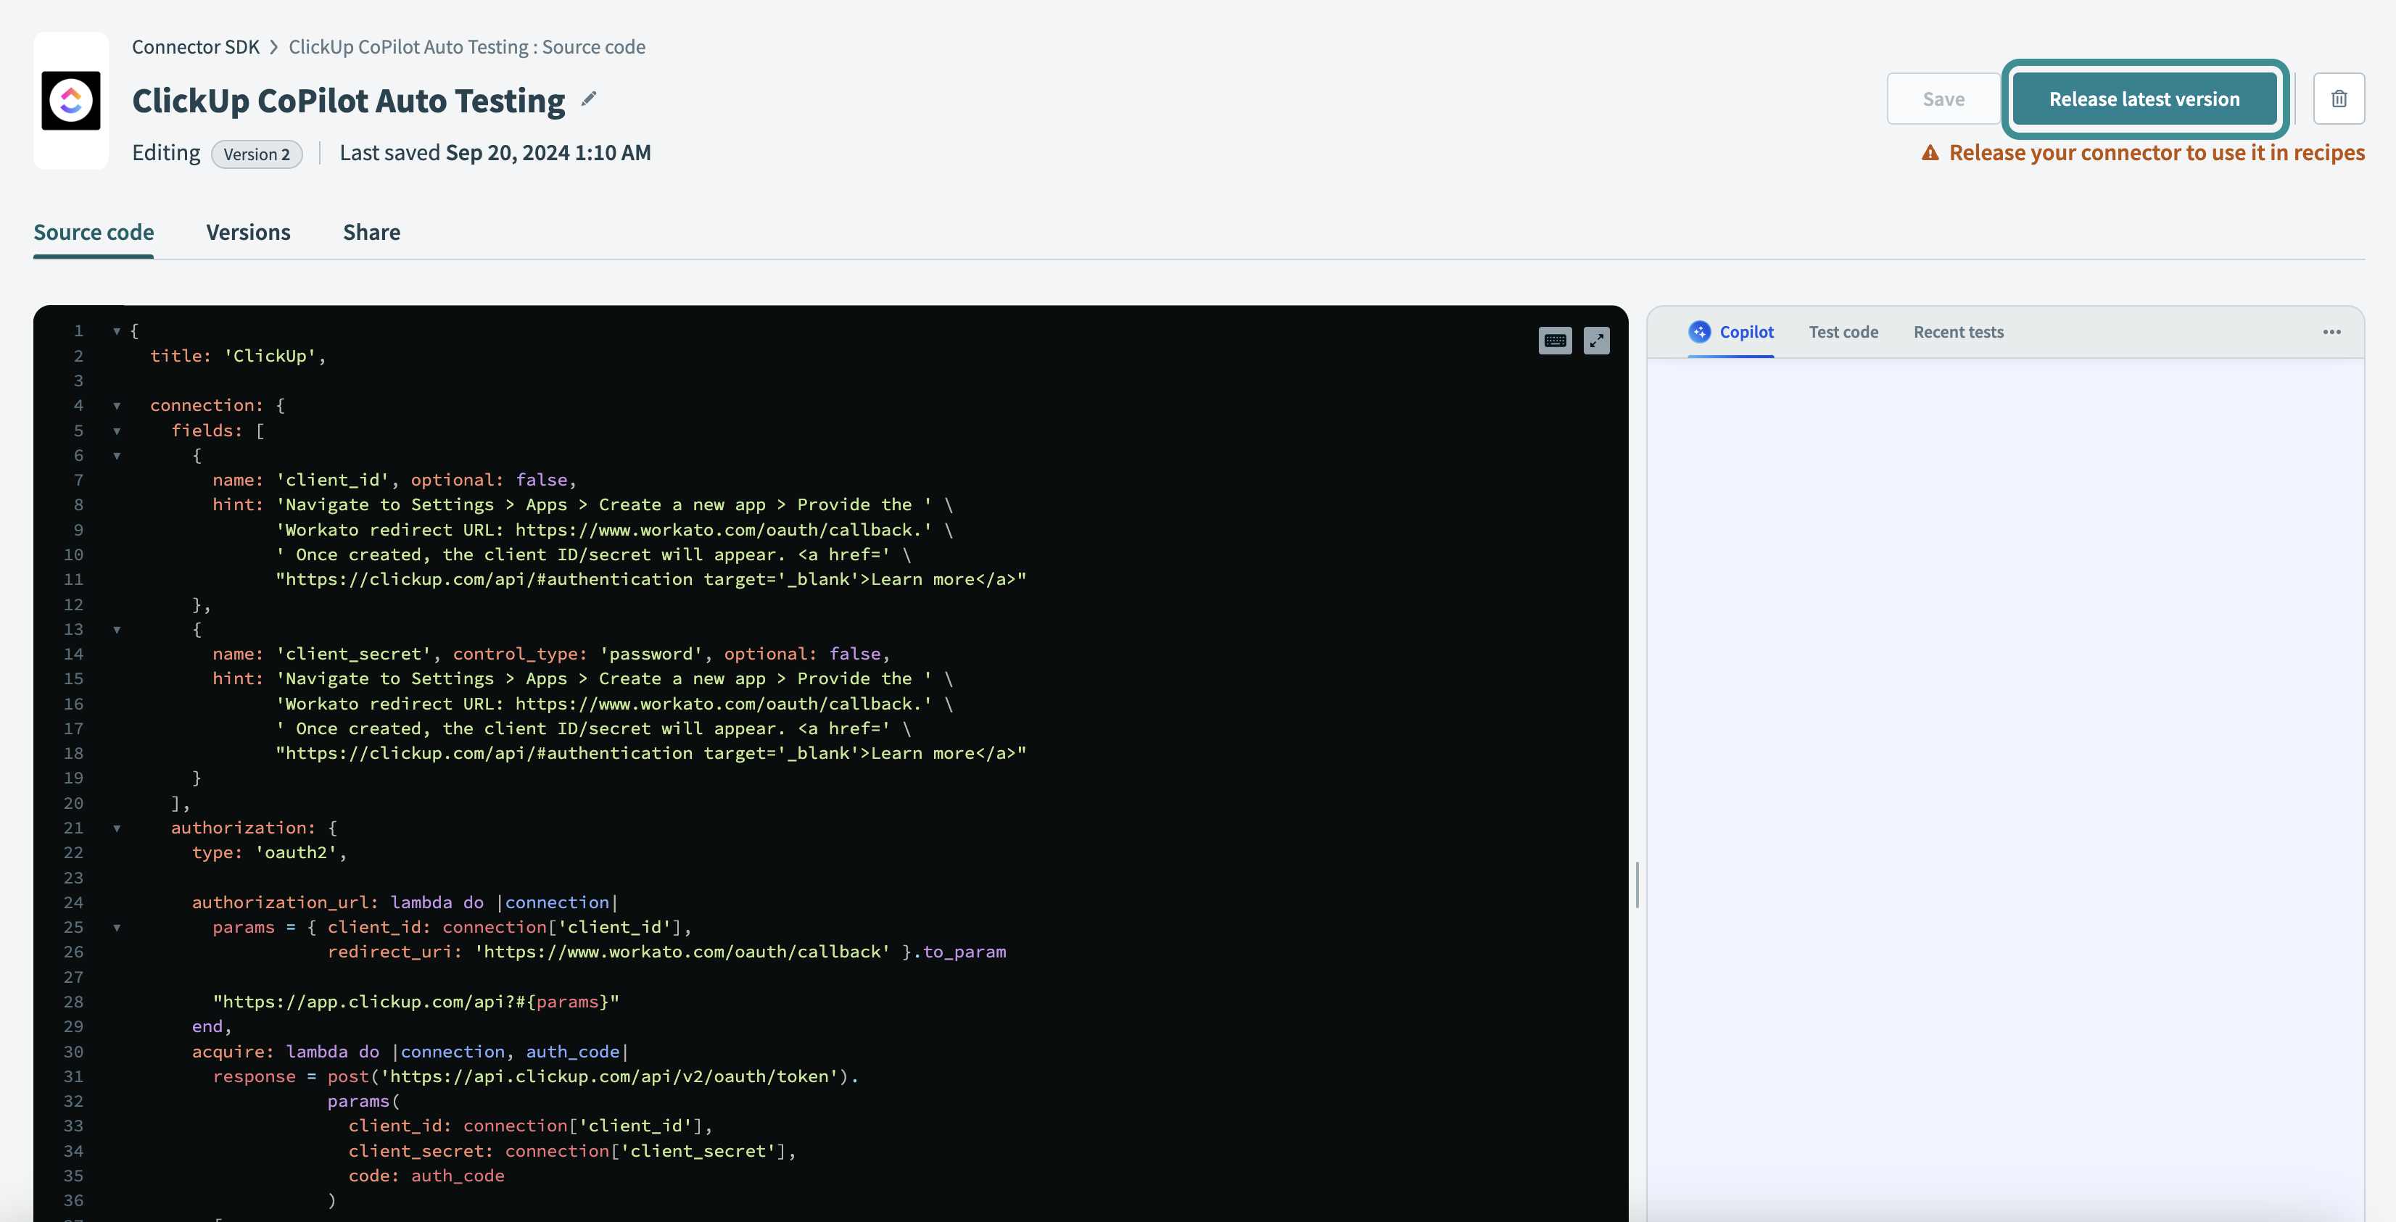
Task: Open the Recent tests tab
Action: tap(1958, 332)
